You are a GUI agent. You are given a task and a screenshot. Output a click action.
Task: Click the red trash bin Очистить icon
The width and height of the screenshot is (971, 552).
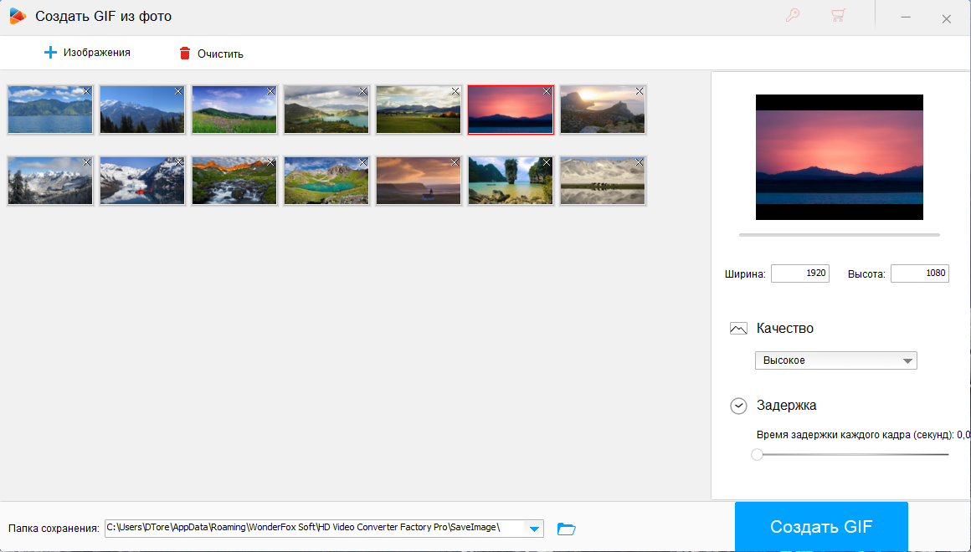pos(185,54)
